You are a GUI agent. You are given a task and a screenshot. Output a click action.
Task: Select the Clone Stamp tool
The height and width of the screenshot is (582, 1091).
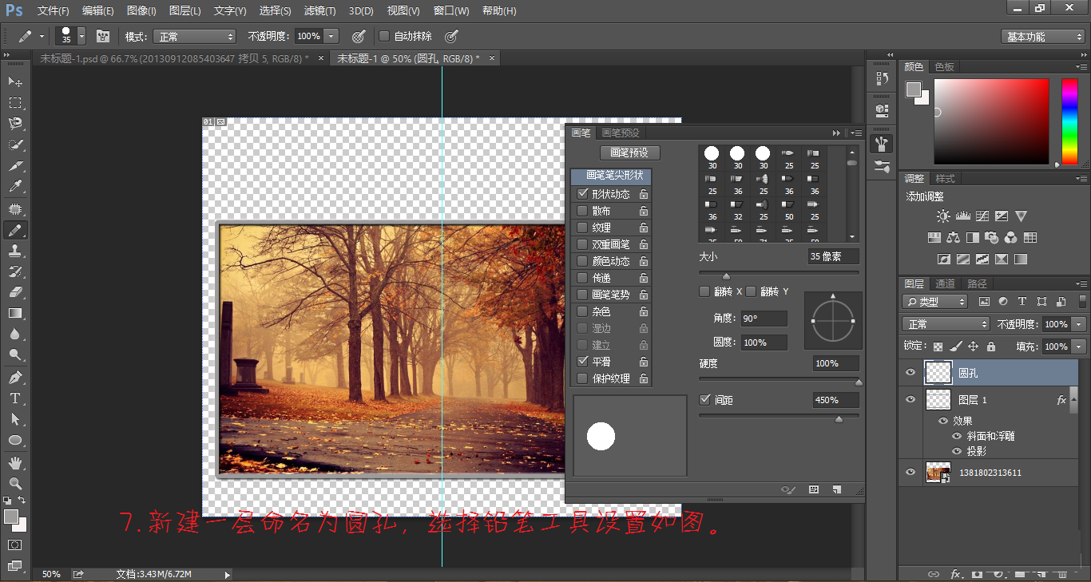click(x=15, y=251)
